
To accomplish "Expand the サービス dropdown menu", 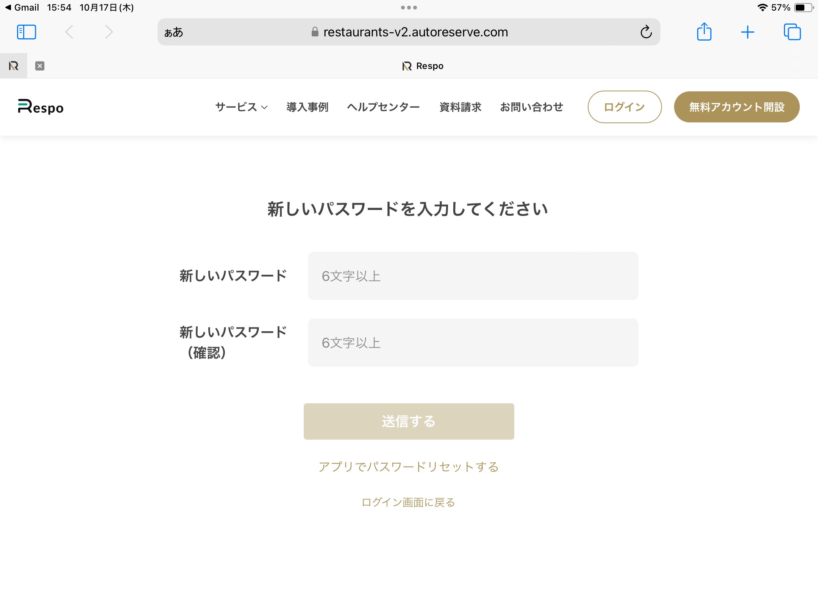I will click(x=241, y=107).
